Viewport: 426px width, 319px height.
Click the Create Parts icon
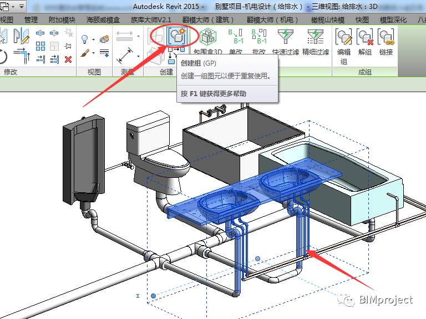[x=156, y=56]
